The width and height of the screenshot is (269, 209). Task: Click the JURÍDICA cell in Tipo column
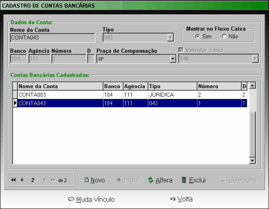pos(172,94)
